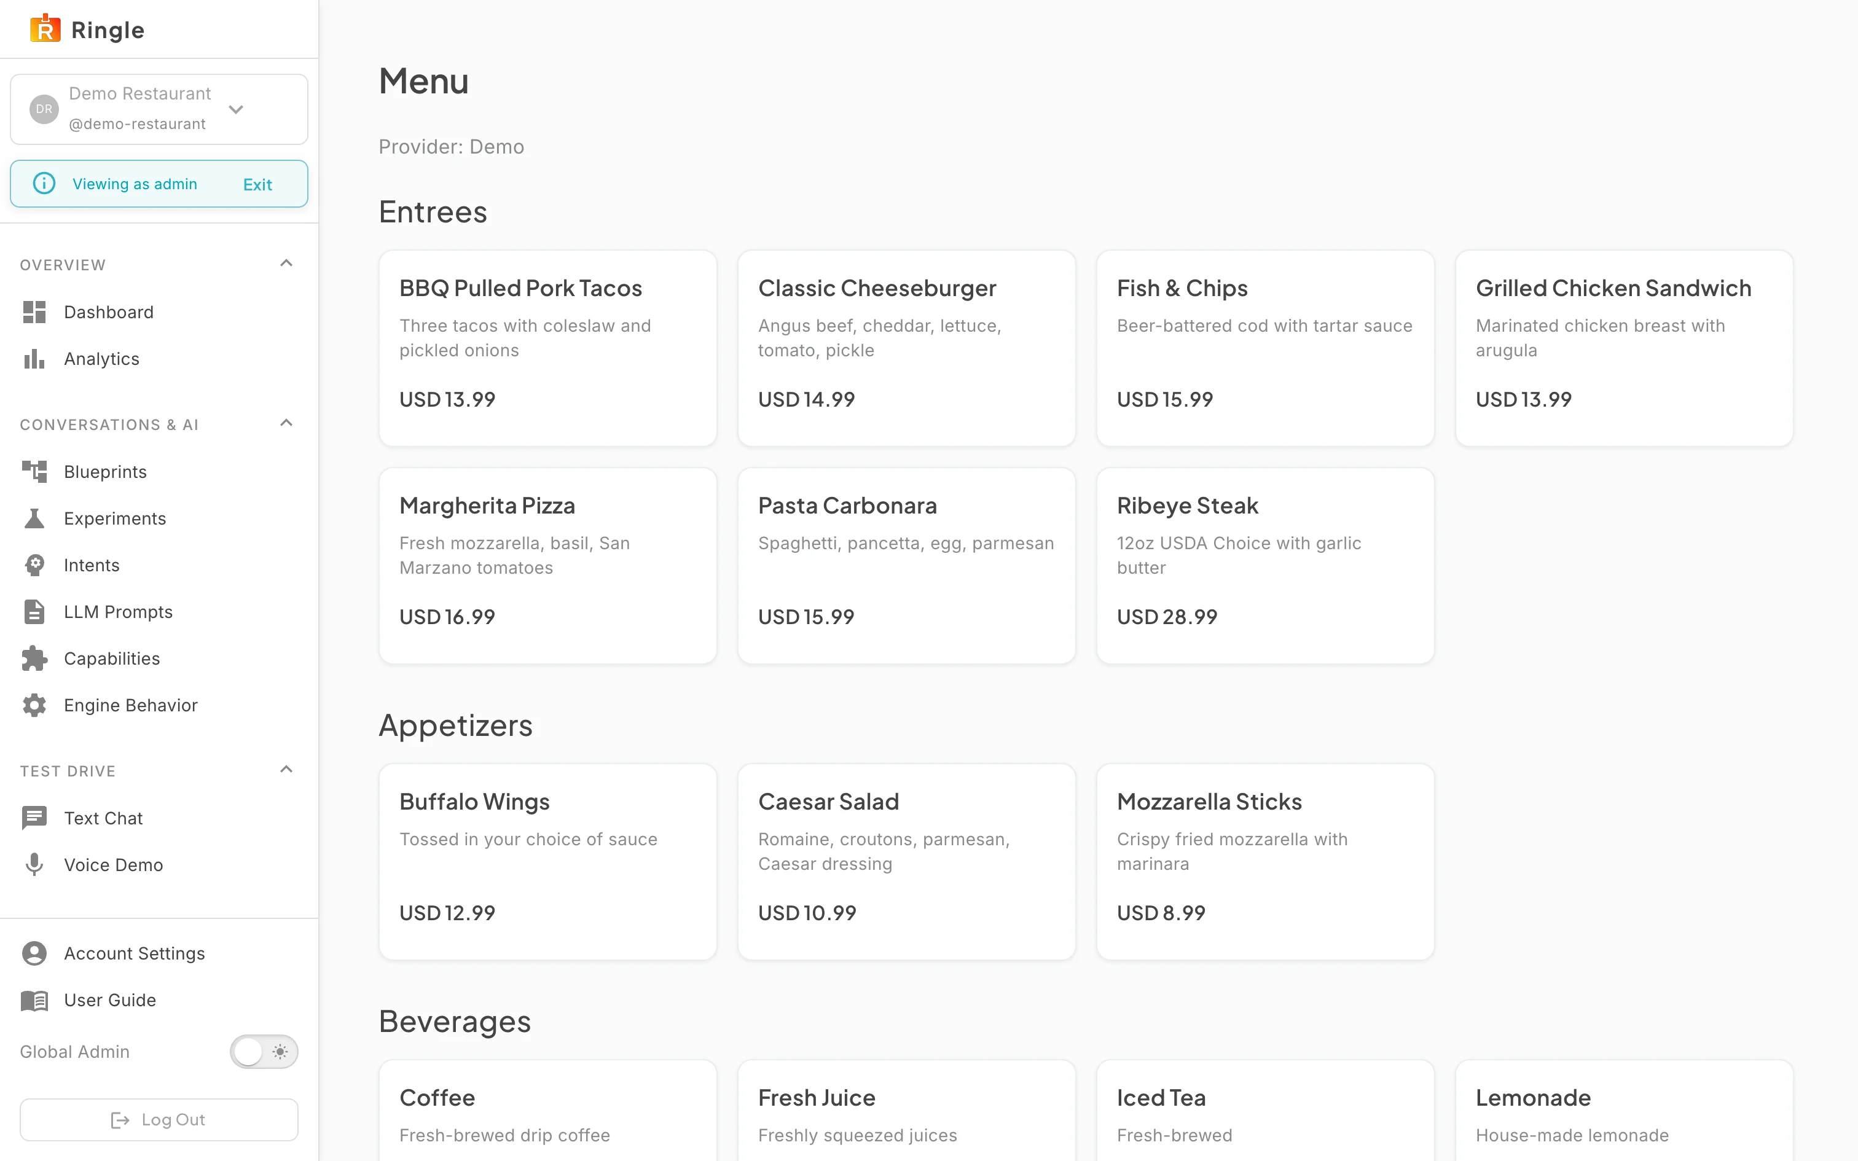Click the info icon in admin banner
The image size is (1858, 1161).
coord(44,184)
